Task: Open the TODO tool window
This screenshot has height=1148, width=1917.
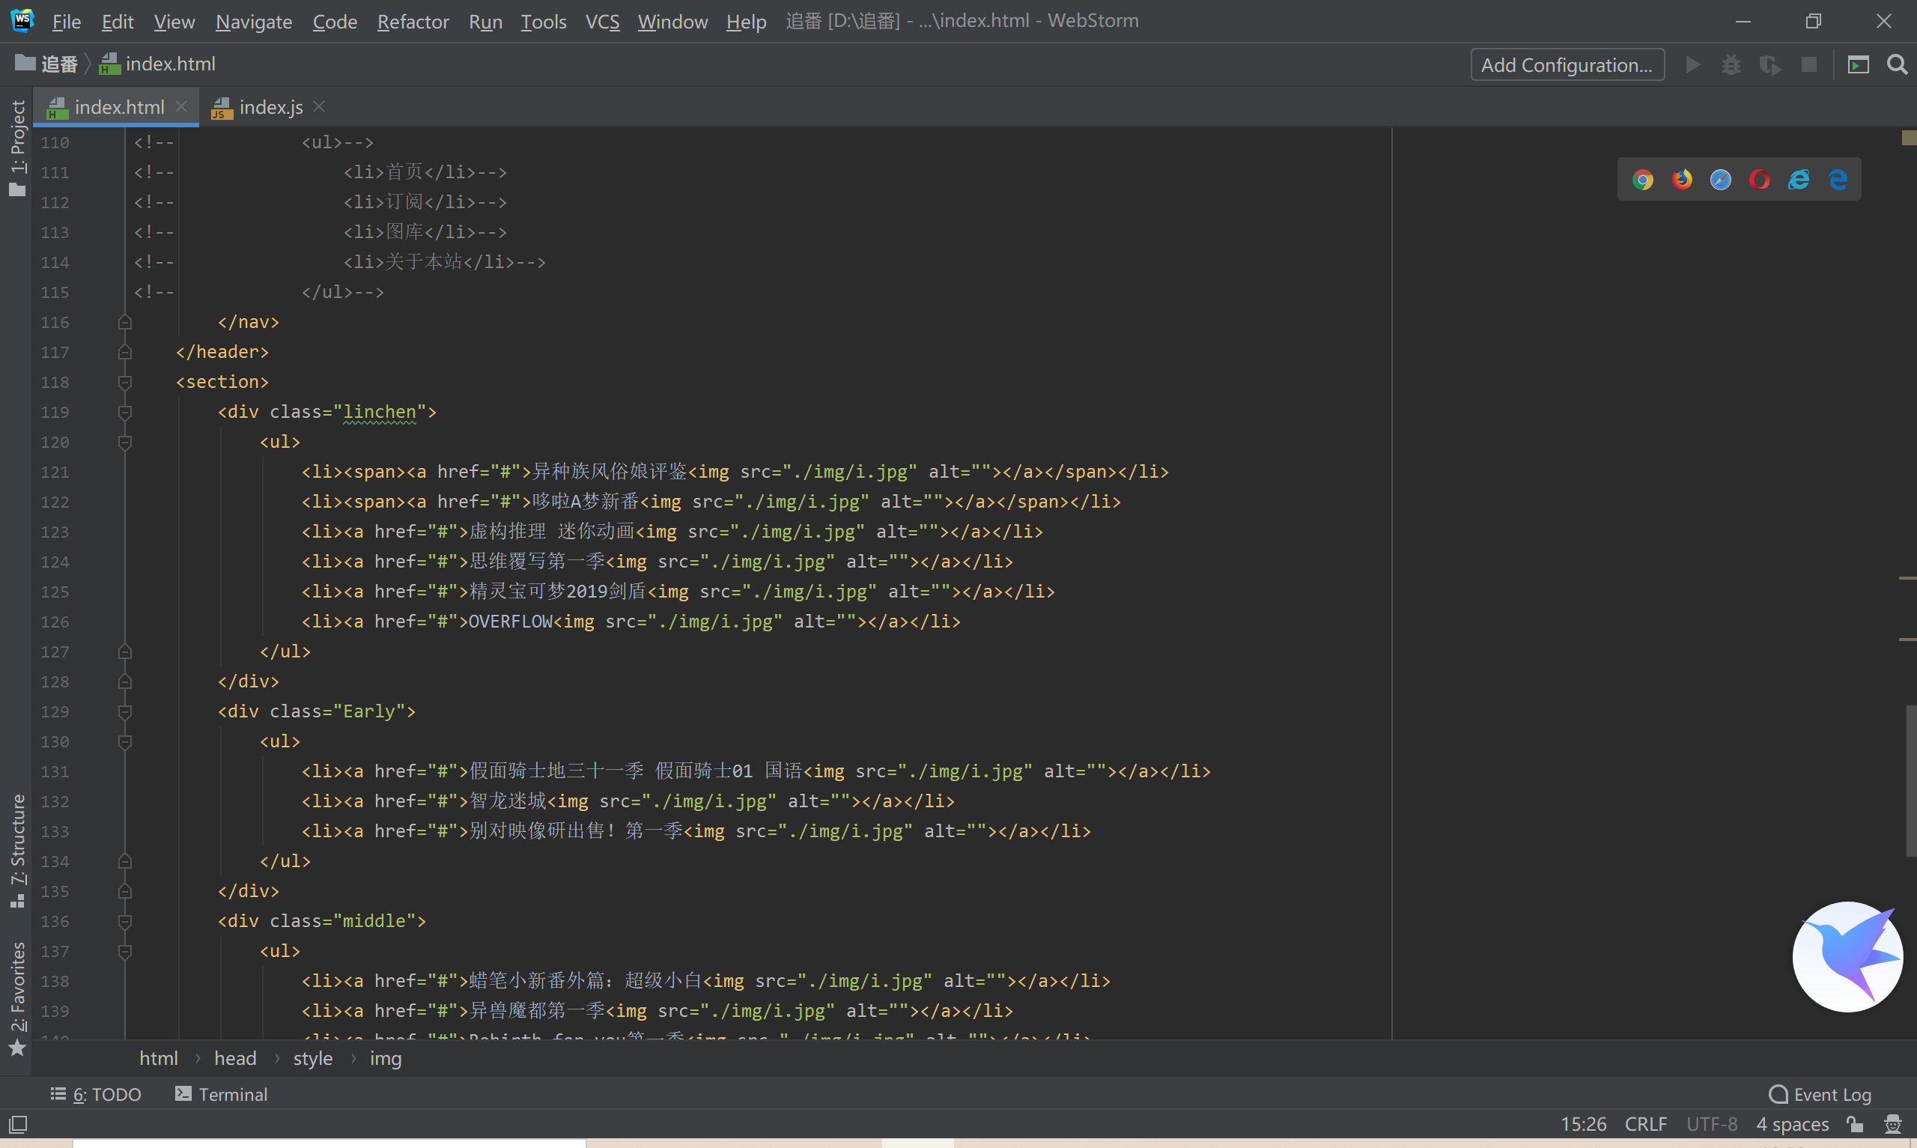Action: [x=96, y=1095]
